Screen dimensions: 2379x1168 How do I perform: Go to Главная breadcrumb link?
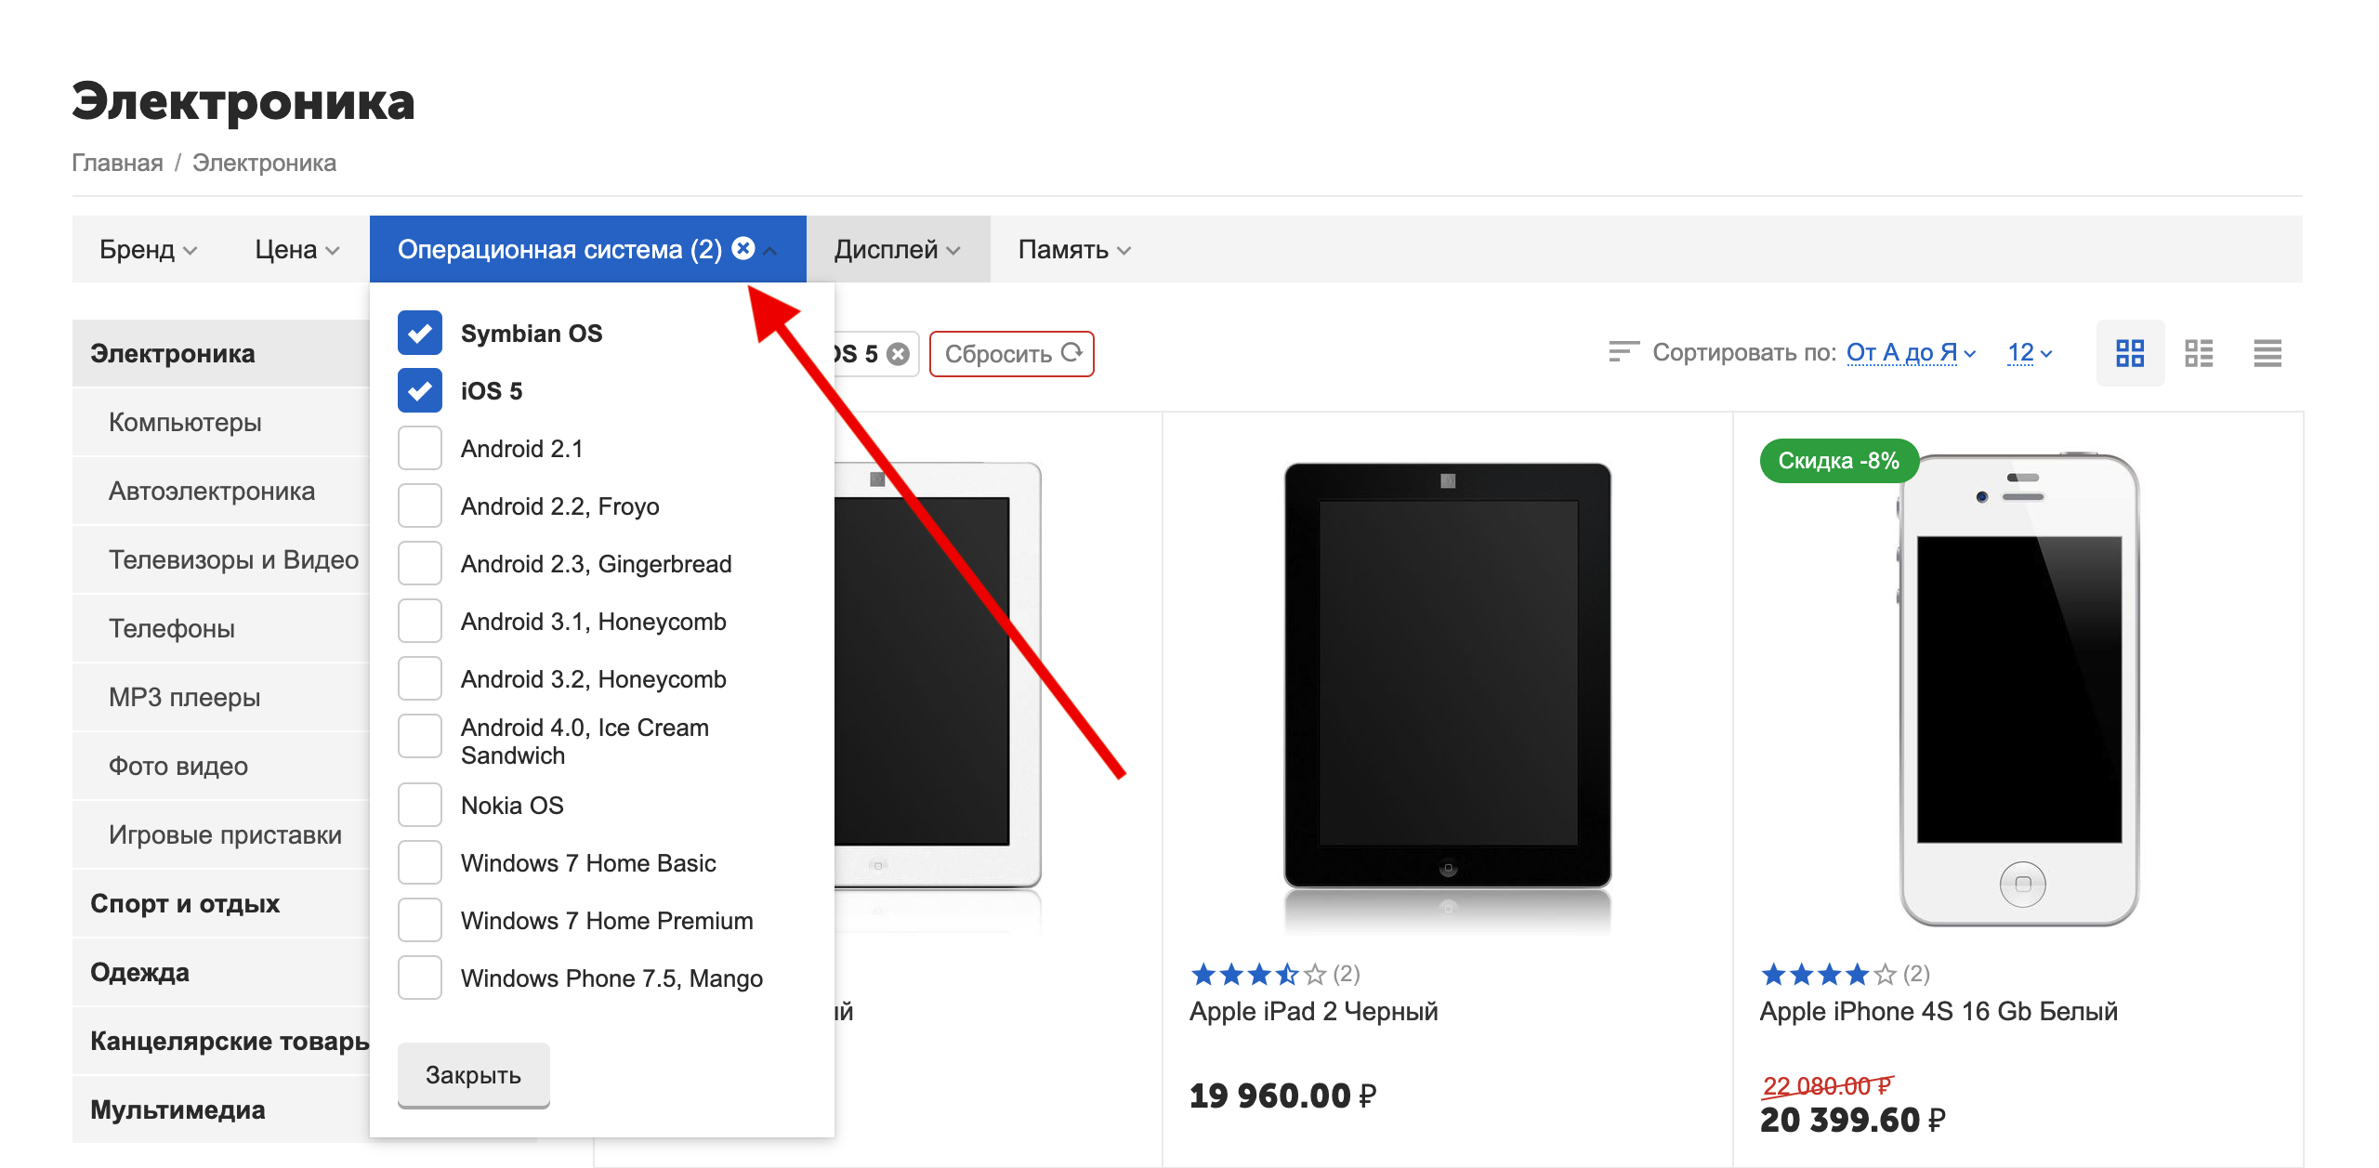(x=118, y=163)
